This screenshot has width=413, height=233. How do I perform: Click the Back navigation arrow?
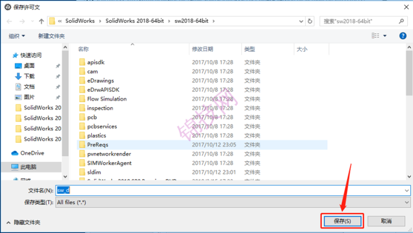10,21
